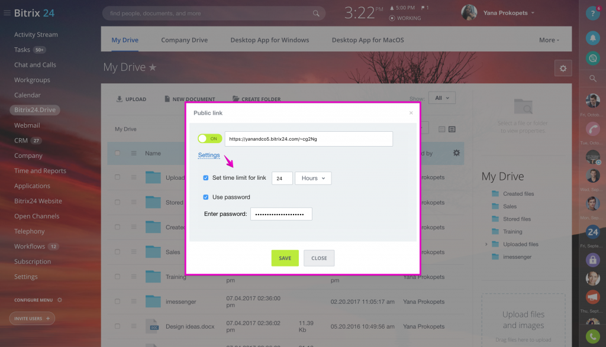
Task: Click the Settings link in Public link dialog
Action: (209, 155)
